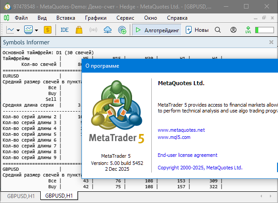Maximize the MetaTrader main window
Screen dimensions: 278x203
pyautogui.click(x=246, y=6)
